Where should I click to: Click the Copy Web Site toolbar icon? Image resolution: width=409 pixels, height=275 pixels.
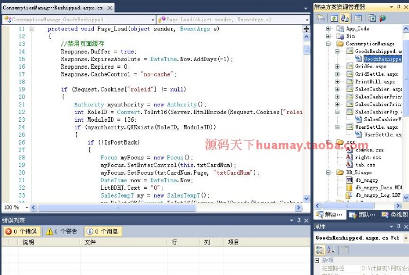pyautogui.click(x=372, y=18)
